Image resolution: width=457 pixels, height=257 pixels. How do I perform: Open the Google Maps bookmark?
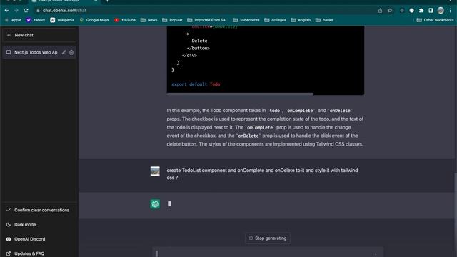(94, 20)
